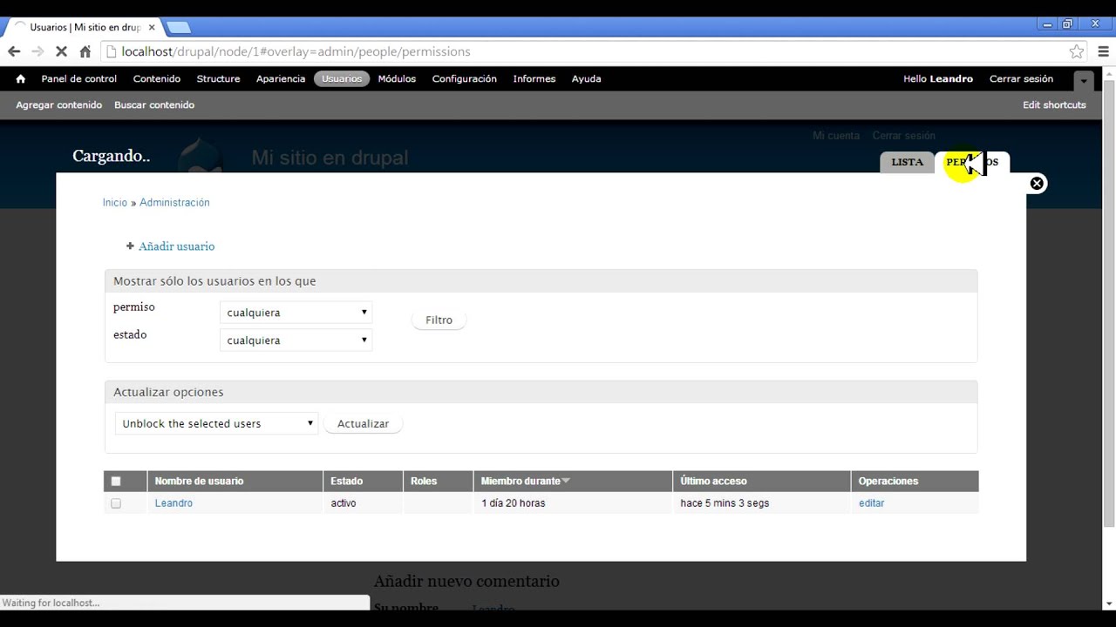Open the permiso filter dropdown
This screenshot has width=1116, height=627.
(x=296, y=312)
